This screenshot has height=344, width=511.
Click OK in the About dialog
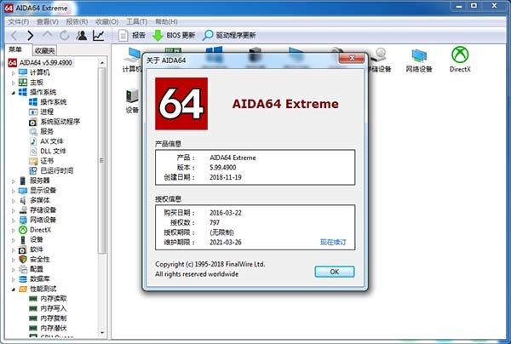335,272
